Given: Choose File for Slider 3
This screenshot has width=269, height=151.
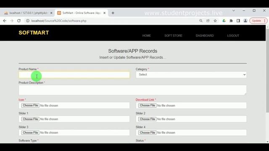Looking at the screenshot, I should (x=30, y=133).
